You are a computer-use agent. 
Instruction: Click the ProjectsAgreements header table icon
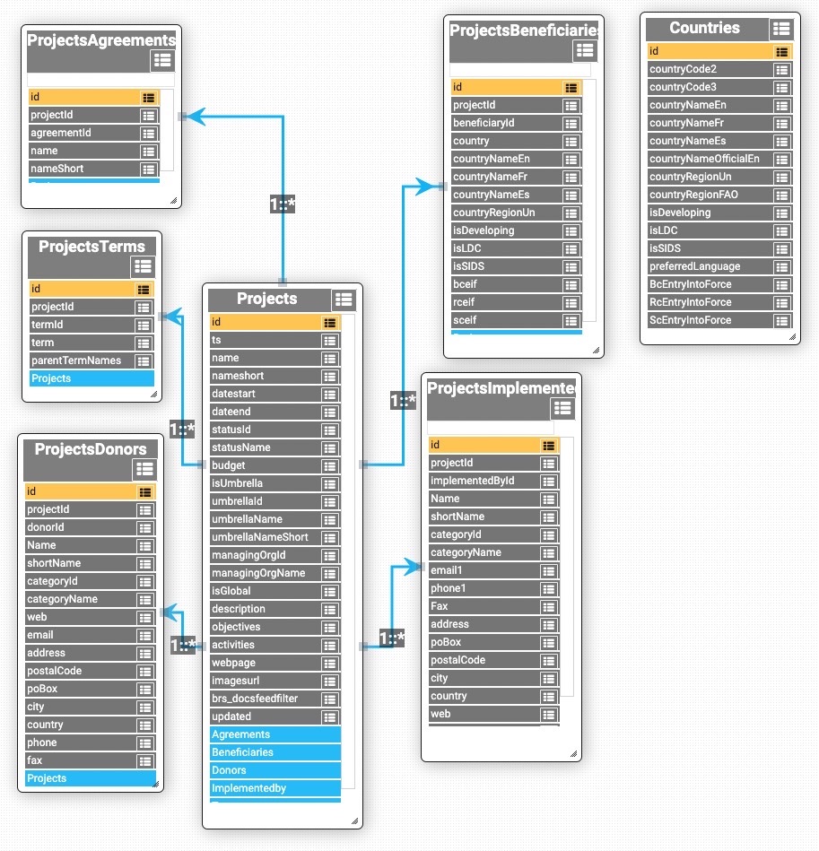162,60
